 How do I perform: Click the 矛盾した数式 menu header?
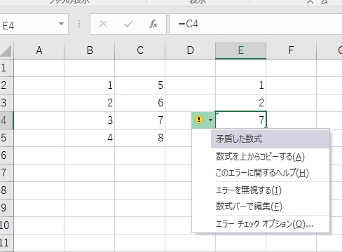pos(270,139)
